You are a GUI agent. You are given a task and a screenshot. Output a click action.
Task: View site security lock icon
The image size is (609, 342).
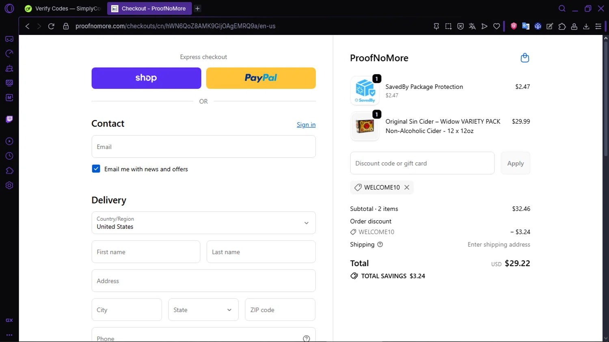pyautogui.click(x=66, y=26)
